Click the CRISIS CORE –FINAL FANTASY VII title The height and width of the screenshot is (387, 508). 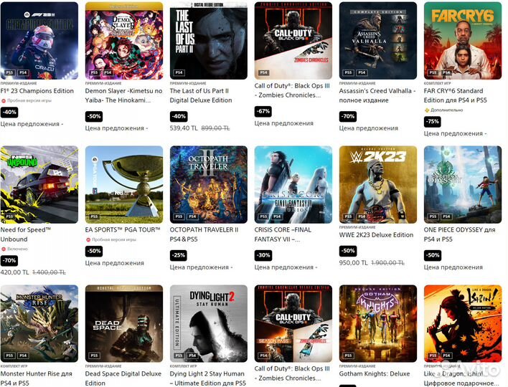click(283, 234)
